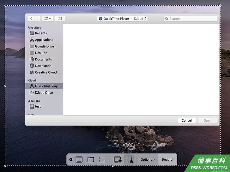
Task: Select the test disk under Locations
Action: coord(44,106)
